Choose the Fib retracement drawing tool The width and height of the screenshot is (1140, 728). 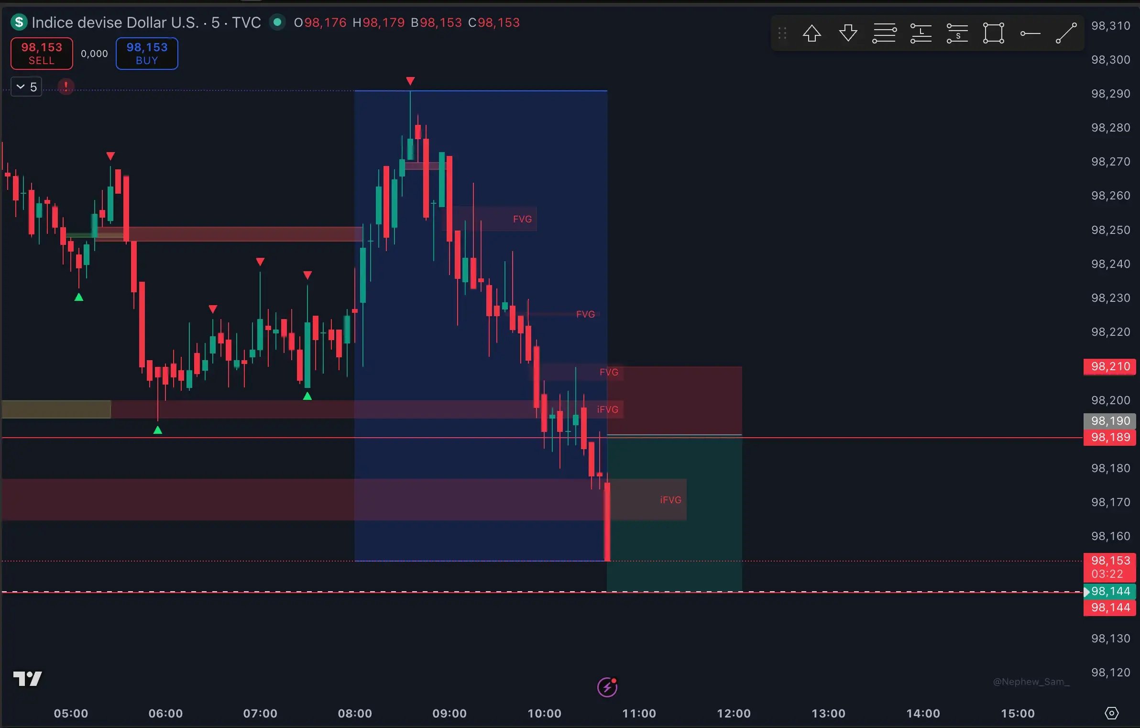(884, 33)
